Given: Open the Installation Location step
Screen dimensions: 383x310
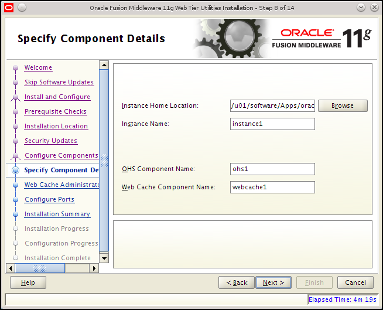Looking at the screenshot, I should tap(56, 127).
